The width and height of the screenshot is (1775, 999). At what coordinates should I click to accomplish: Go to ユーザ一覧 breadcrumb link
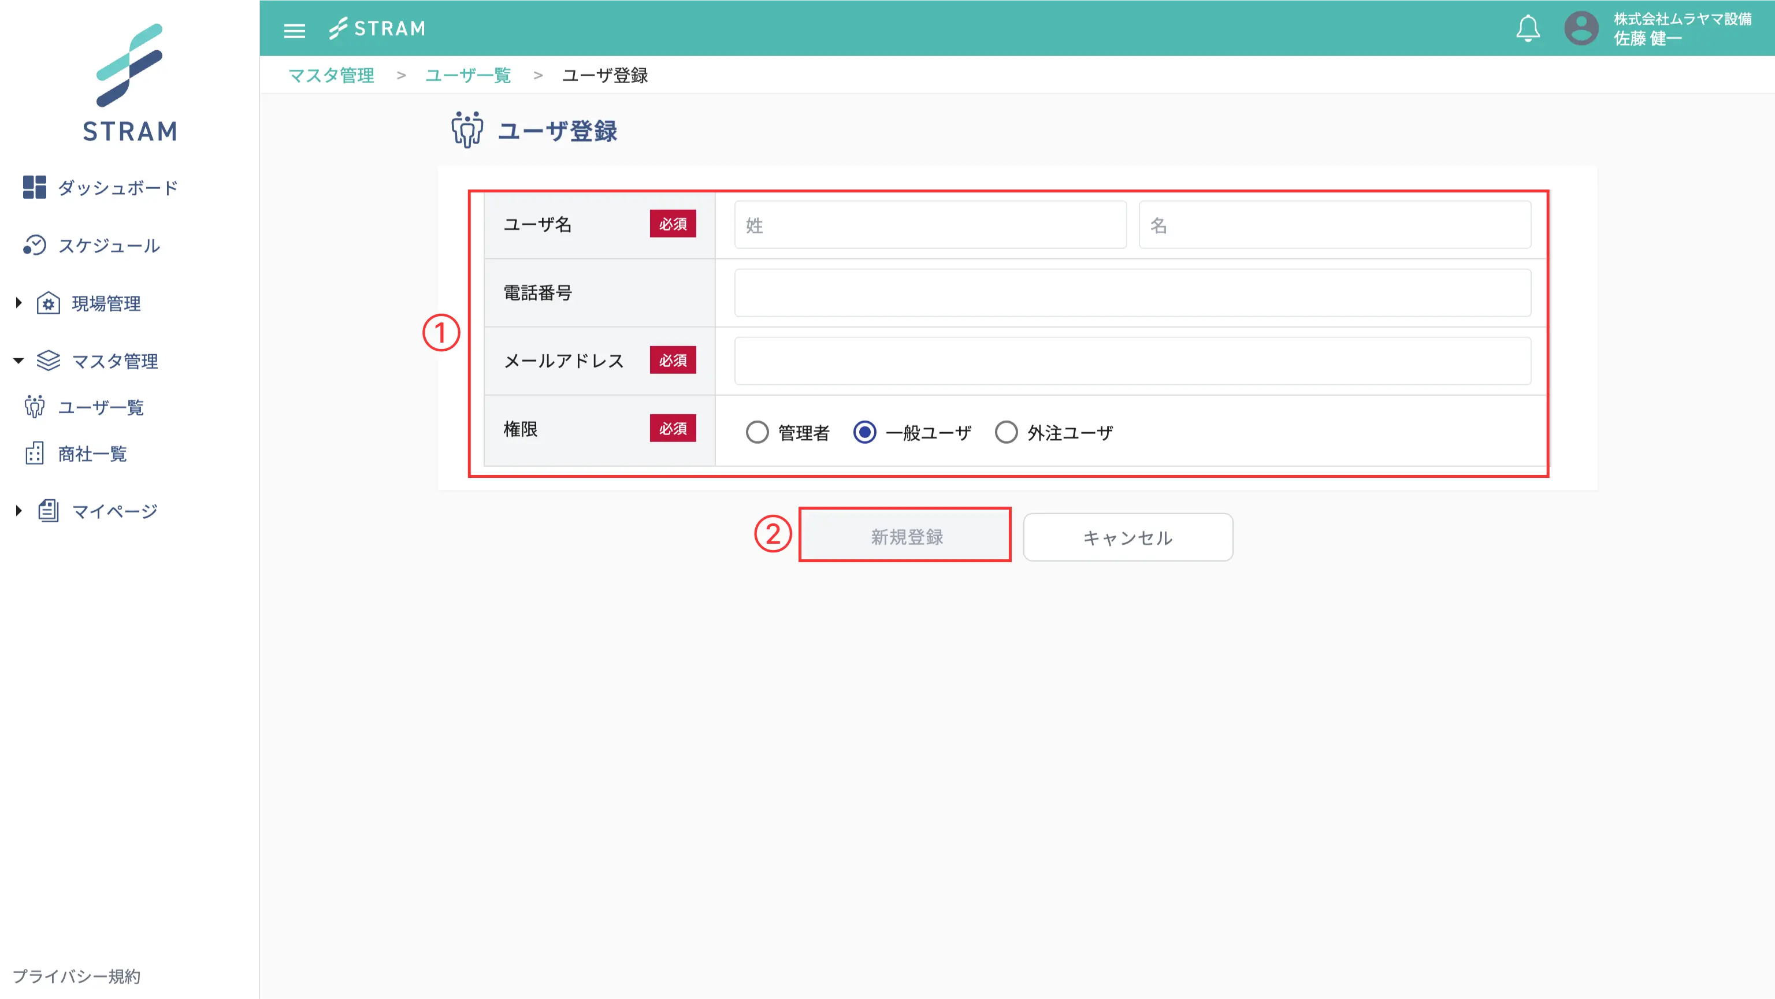(468, 75)
